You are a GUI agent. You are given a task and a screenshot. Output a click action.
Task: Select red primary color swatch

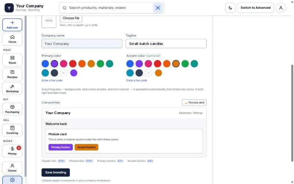tap(73, 64)
